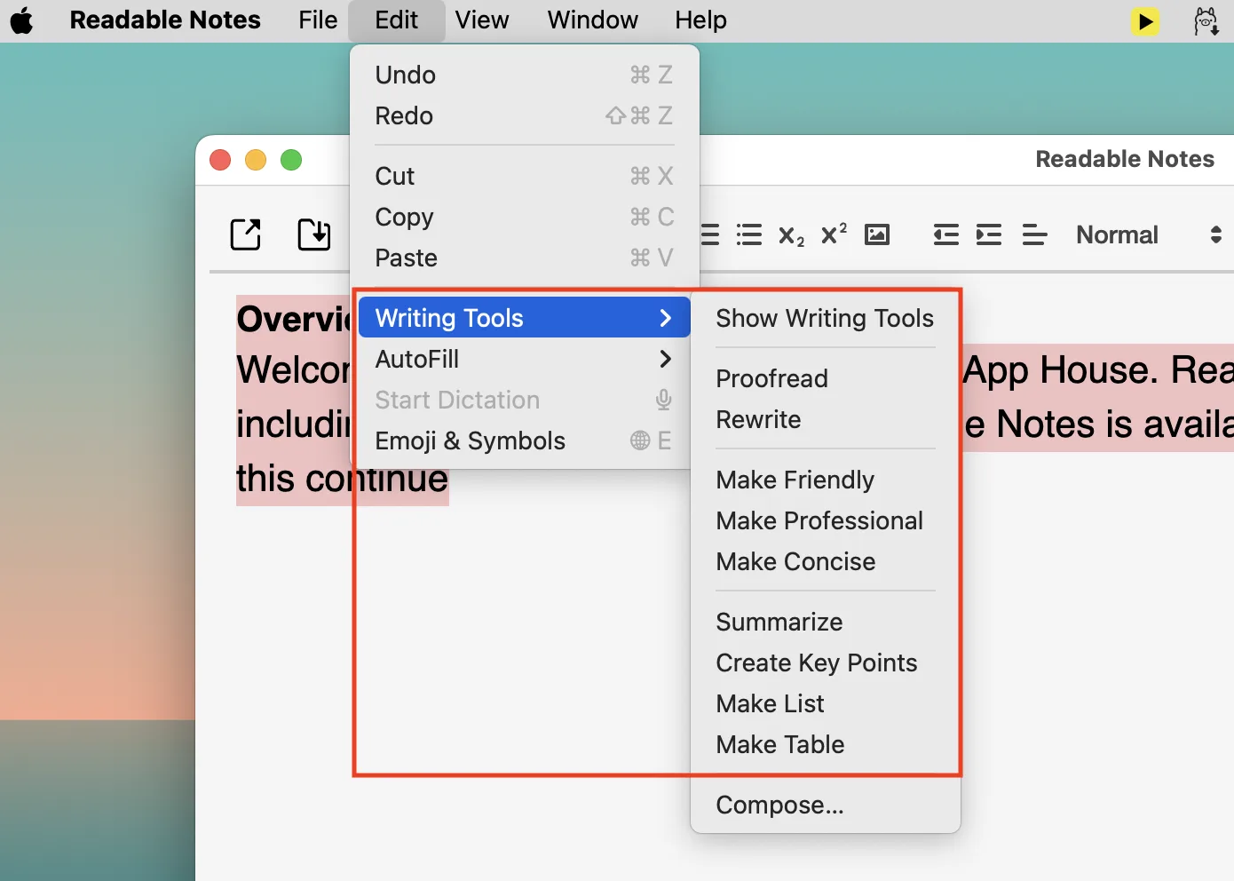Toggle the bulleted list icon
Image resolution: width=1234 pixels, height=881 pixels.
(x=748, y=234)
